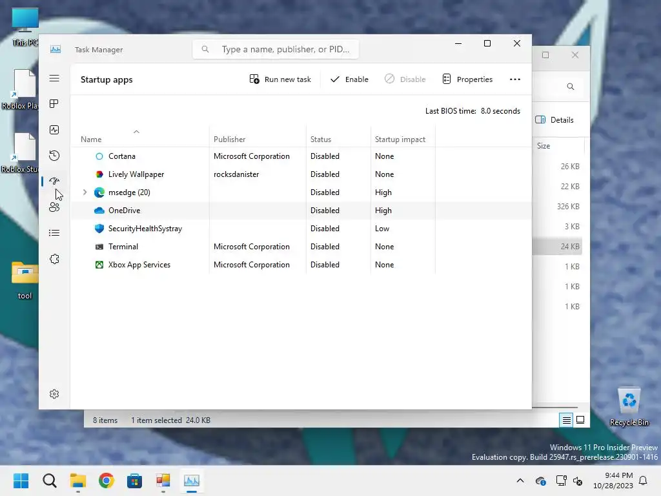Open Details pane in File Explorer window
Viewport: 661px width, 496px height.
554,119
